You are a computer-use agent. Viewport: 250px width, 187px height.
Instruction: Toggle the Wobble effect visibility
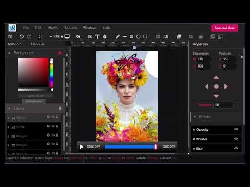[x=236, y=139]
